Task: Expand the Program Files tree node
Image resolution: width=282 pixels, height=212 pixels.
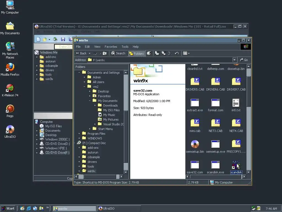Action: pos(79,134)
